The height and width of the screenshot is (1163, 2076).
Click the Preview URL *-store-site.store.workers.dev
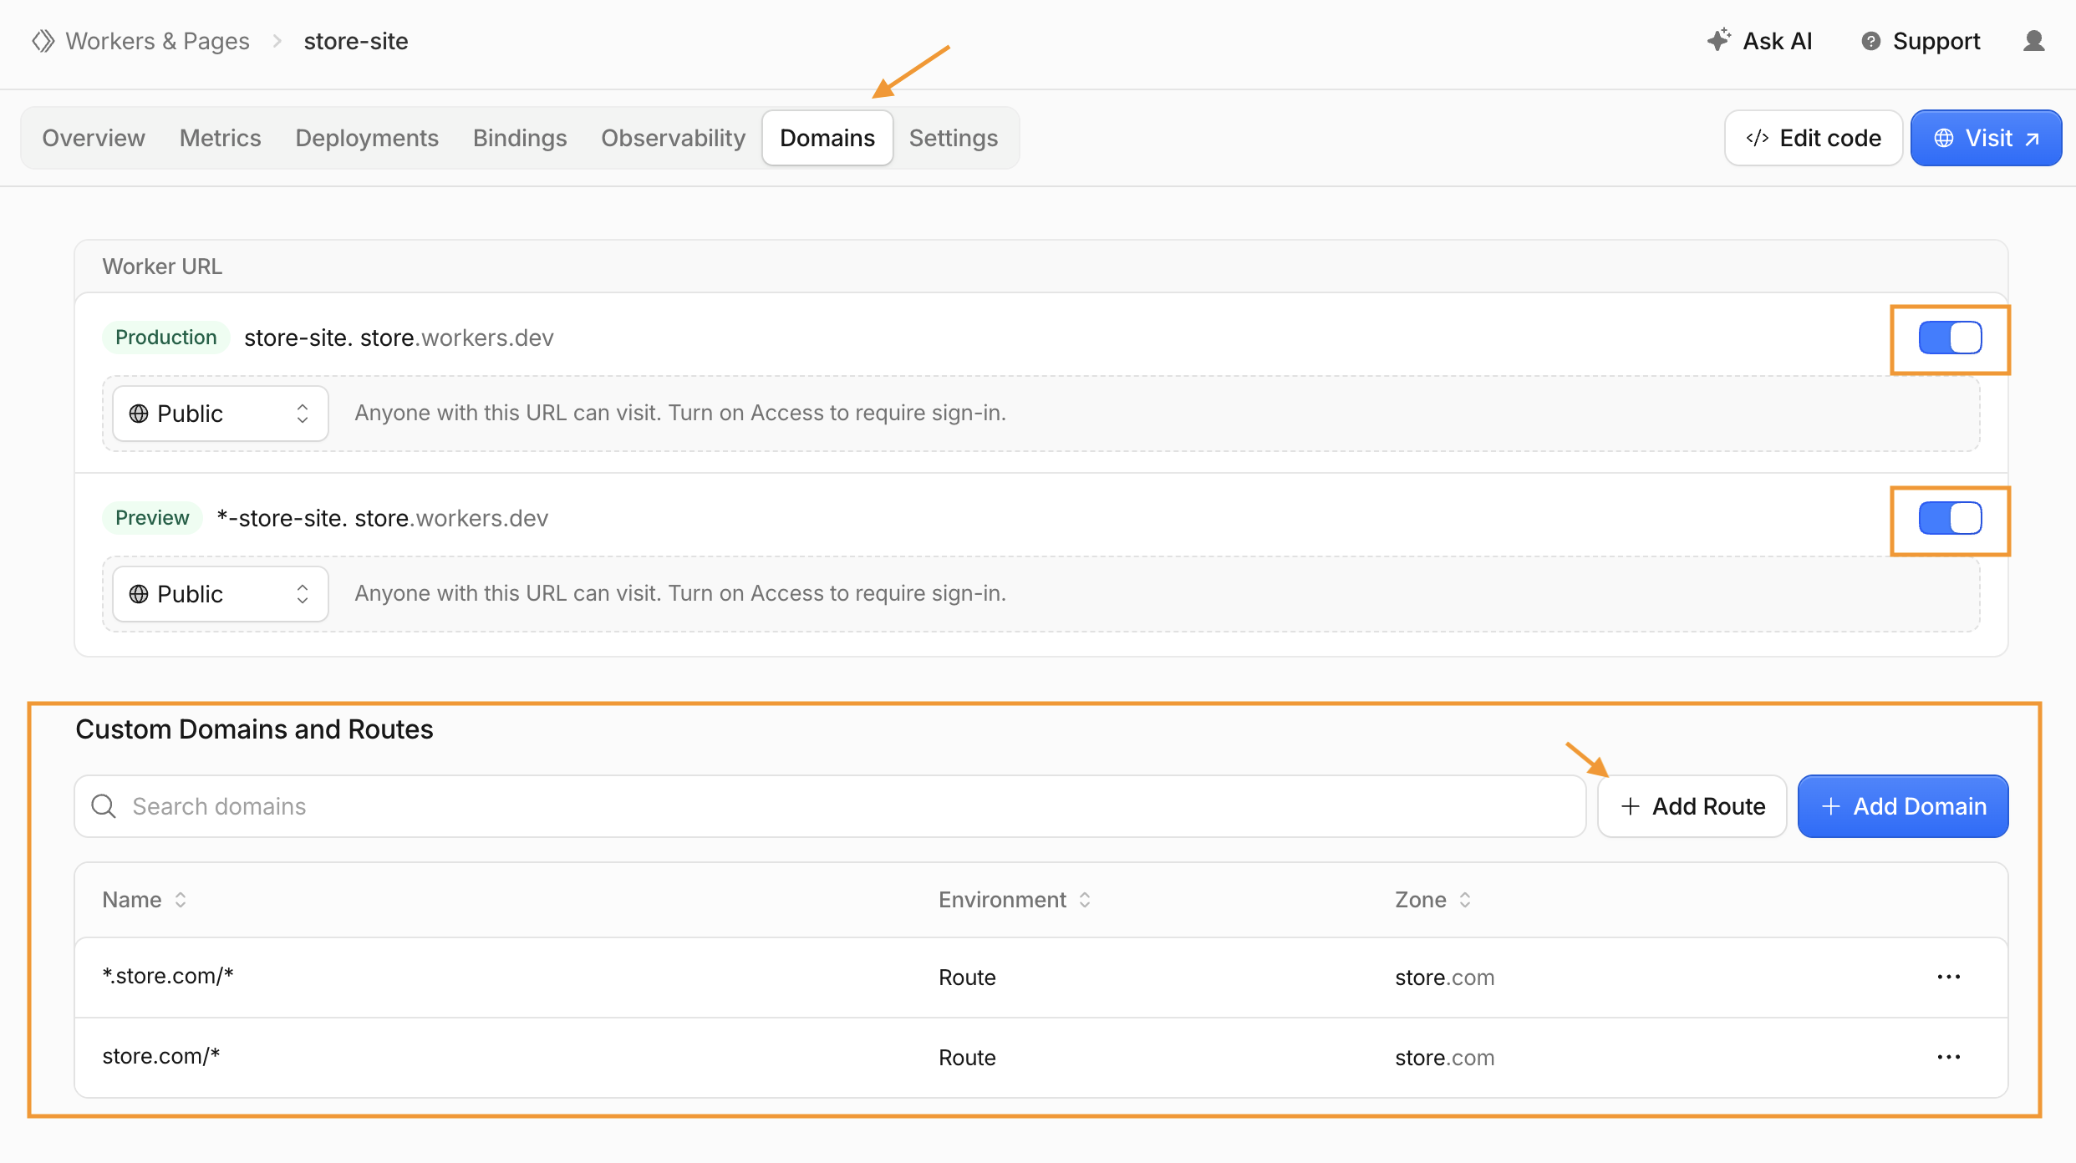point(382,518)
